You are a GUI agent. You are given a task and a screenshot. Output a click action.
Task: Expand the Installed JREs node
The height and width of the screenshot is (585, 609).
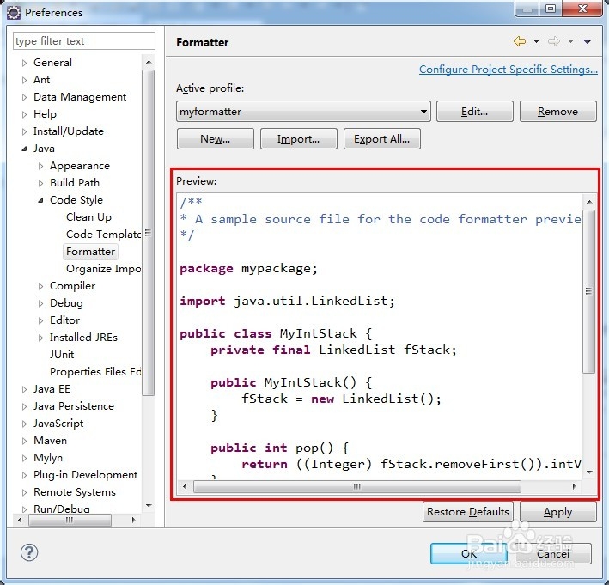tap(40, 338)
